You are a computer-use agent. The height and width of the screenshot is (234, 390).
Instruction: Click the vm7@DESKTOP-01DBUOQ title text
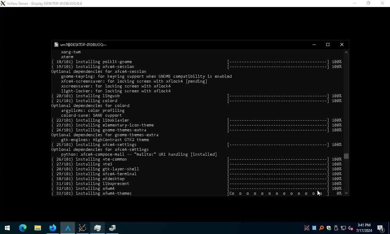tap(83, 44)
